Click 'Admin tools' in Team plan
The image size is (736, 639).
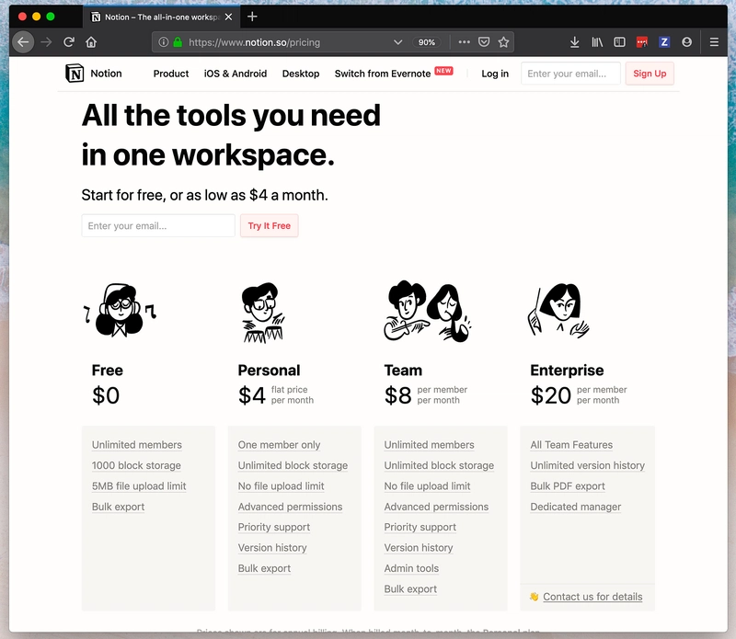(x=411, y=568)
